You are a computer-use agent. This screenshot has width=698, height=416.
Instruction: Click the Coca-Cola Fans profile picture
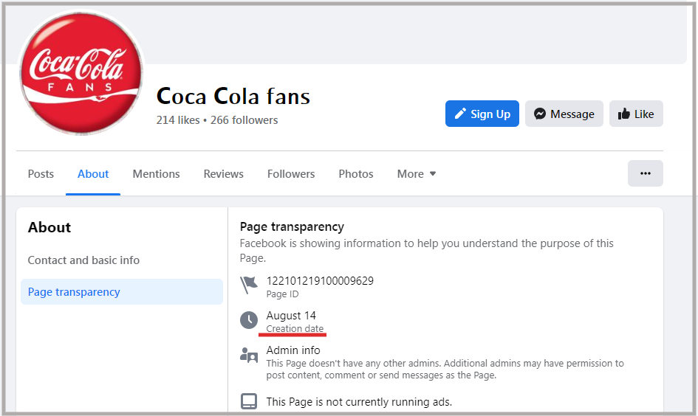click(81, 73)
